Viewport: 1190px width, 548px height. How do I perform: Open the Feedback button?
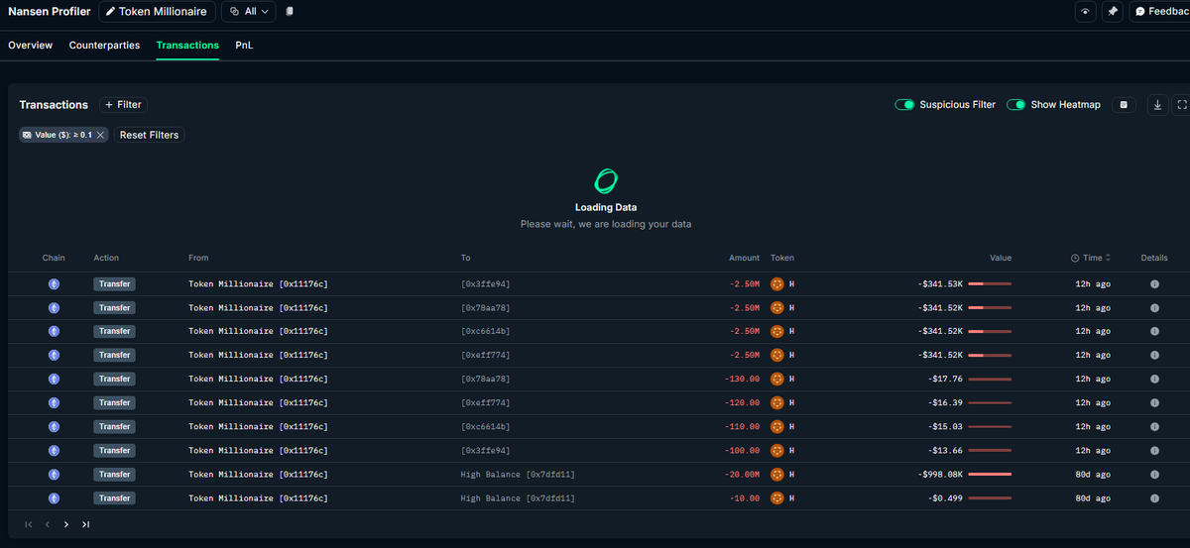1161,12
